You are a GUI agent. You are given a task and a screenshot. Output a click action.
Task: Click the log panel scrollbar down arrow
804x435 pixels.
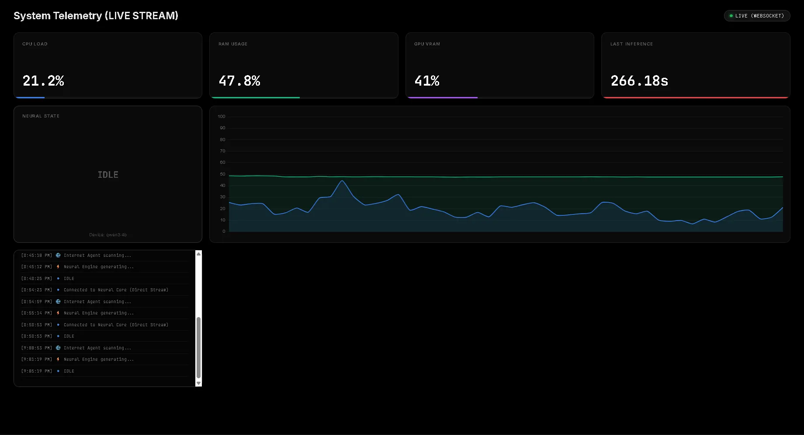coord(199,383)
